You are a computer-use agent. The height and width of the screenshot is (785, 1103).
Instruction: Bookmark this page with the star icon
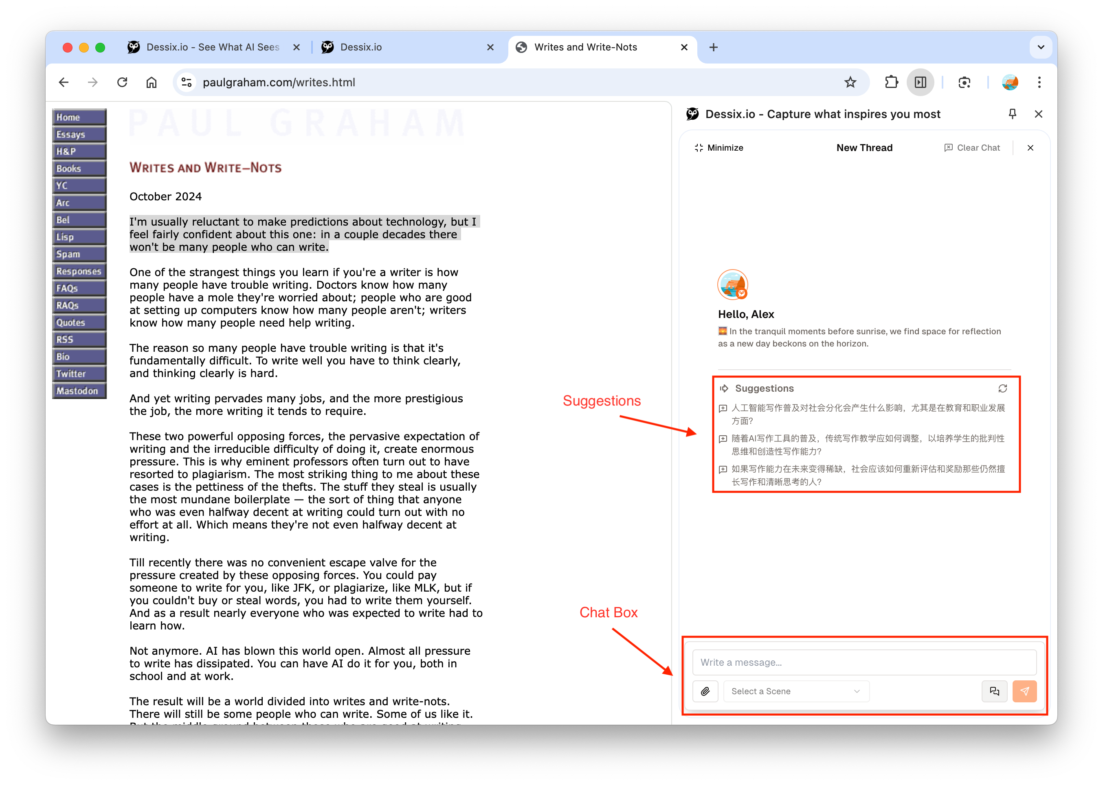[x=850, y=83]
